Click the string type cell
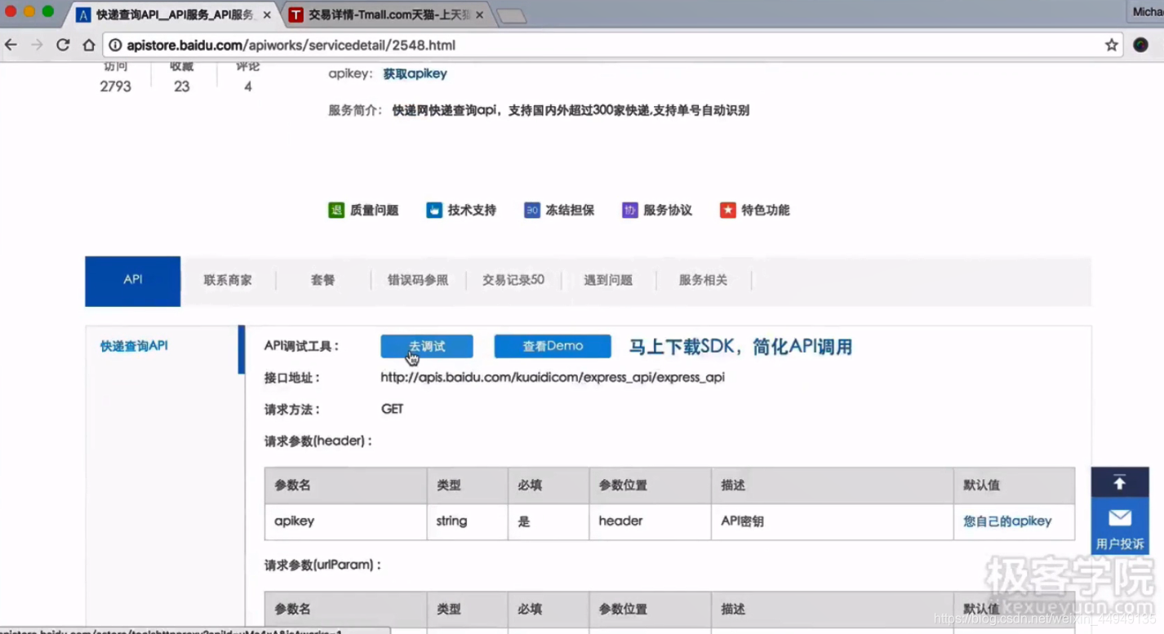The height and width of the screenshot is (634, 1164). pyautogui.click(x=467, y=521)
